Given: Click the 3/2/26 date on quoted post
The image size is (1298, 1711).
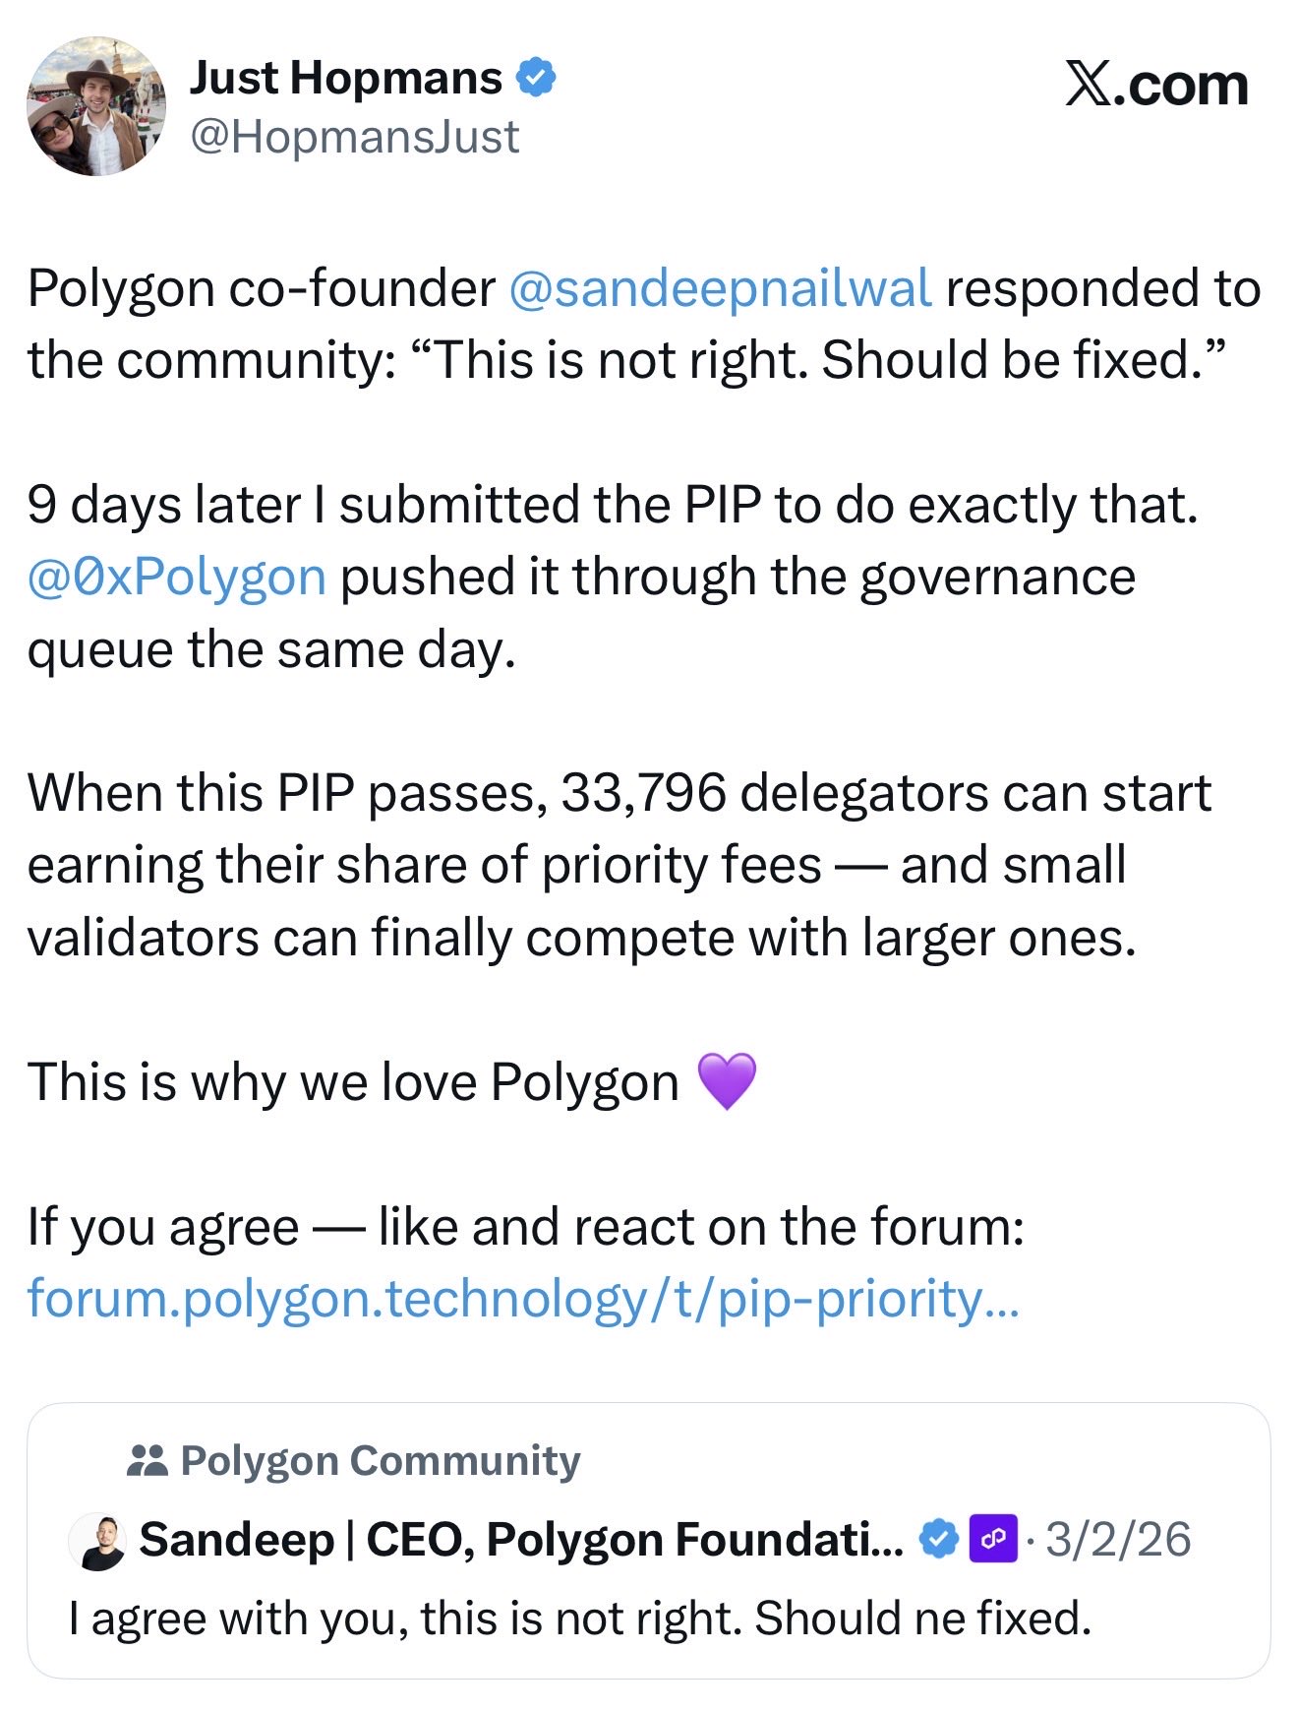Looking at the screenshot, I should click(x=1118, y=1539).
